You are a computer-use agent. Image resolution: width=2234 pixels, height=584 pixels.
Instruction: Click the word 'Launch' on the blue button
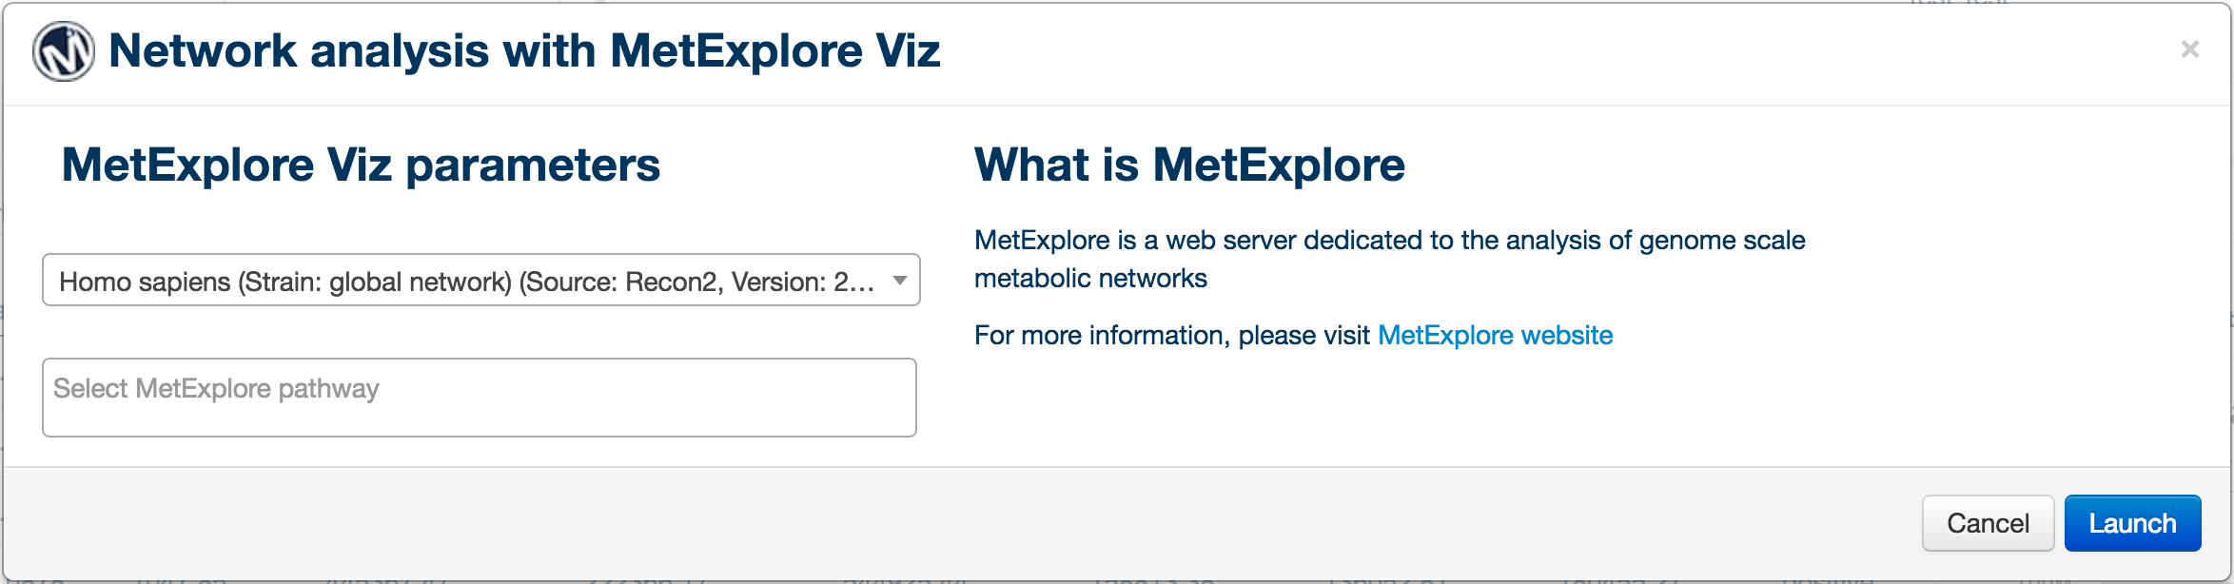(2132, 523)
